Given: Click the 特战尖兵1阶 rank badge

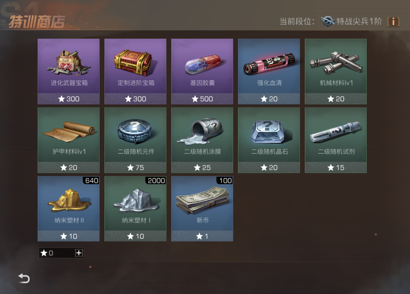Looking at the screenshot, I should [x=351, y=21].
